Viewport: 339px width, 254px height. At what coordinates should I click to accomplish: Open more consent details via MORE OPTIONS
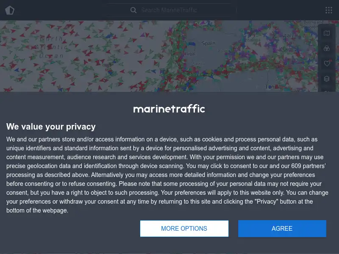[184, 228]
